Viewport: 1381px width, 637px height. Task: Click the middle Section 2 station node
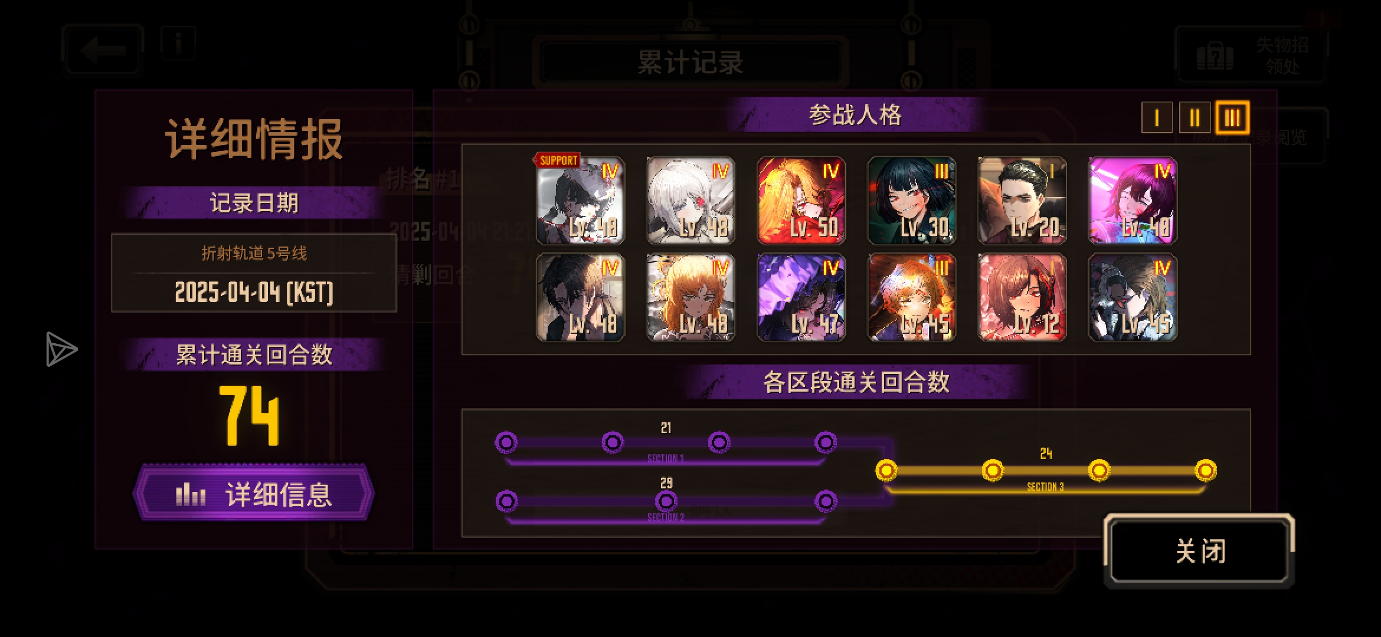coord(666,501)
